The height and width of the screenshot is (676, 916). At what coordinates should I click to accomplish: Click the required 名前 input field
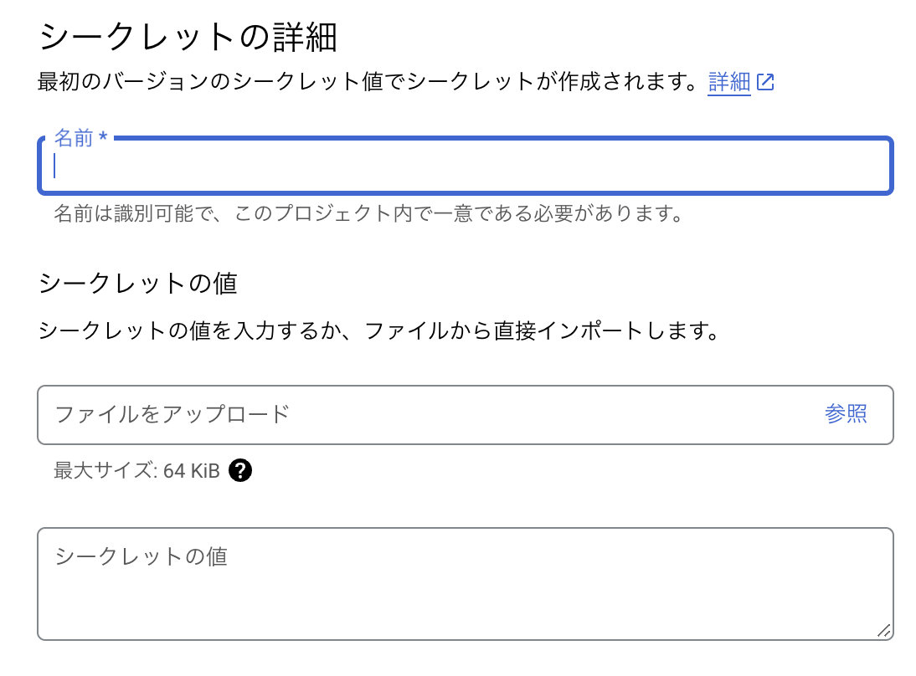click(x=335, y=166)
